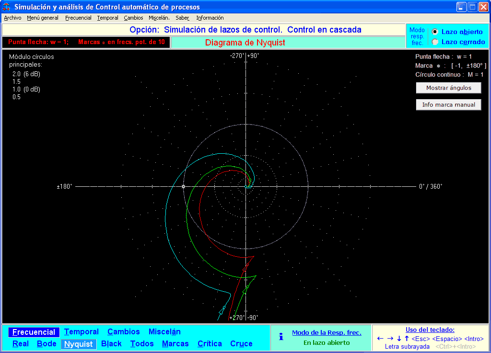Click the blue info icon in bottom panel
The height and width of the screenshot is (353, 491).
click(281, 337)
